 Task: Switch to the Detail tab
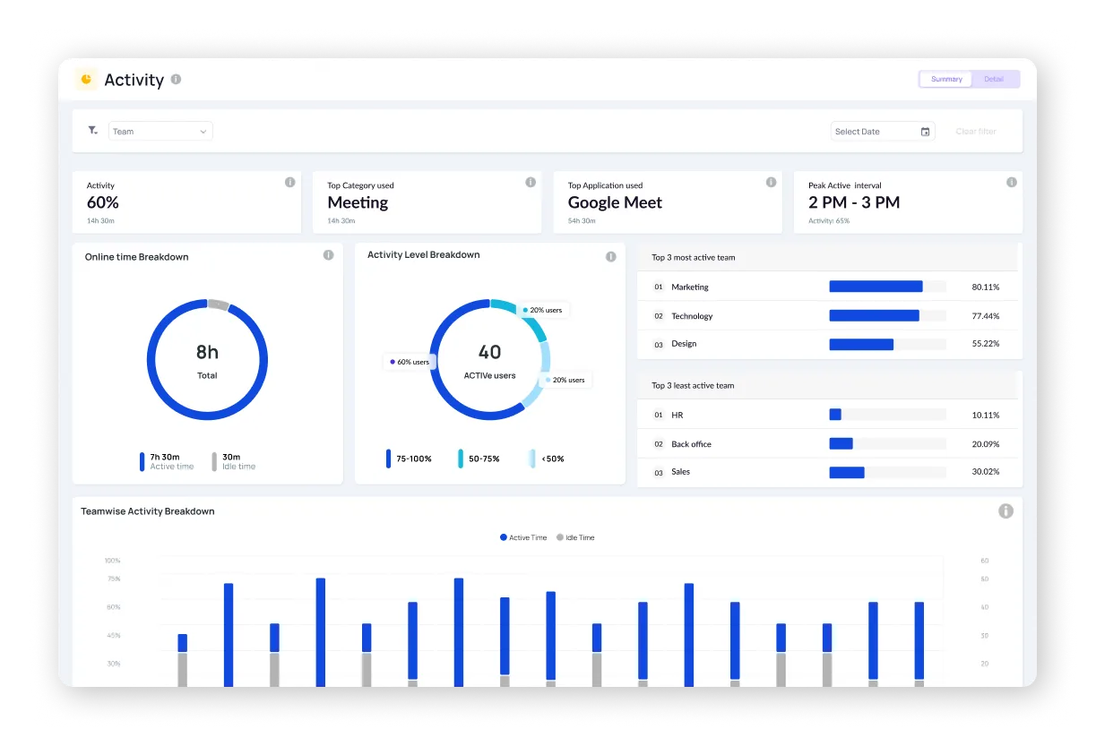995,79
